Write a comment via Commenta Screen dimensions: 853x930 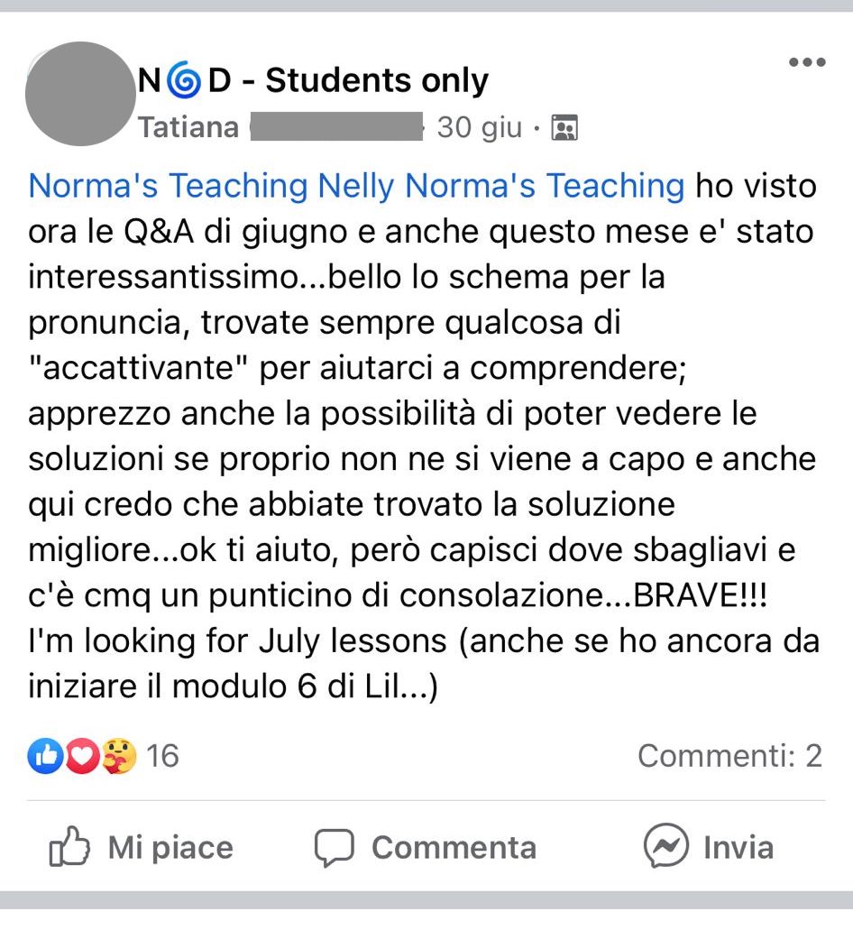tap(425, 848)
